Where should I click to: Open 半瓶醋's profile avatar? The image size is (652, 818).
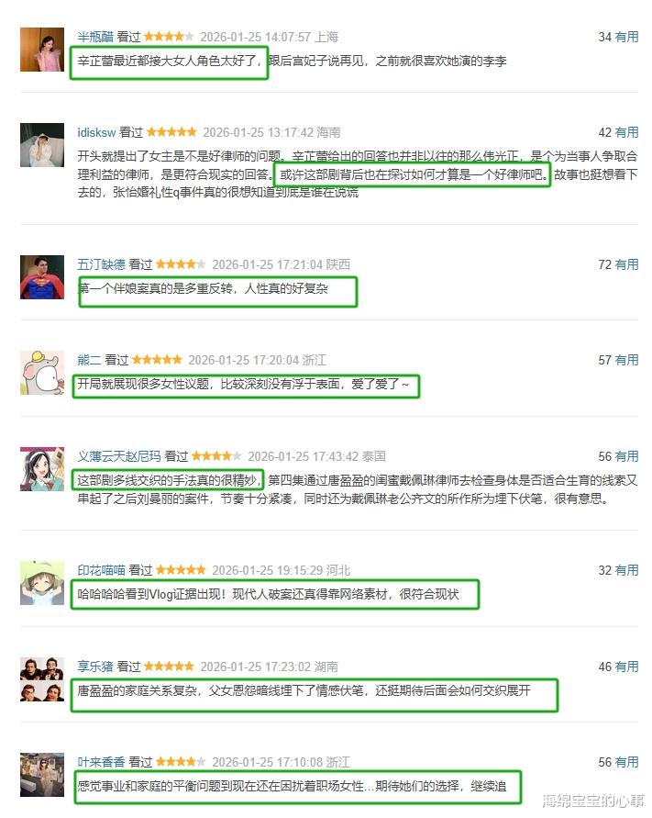point(42,50)
